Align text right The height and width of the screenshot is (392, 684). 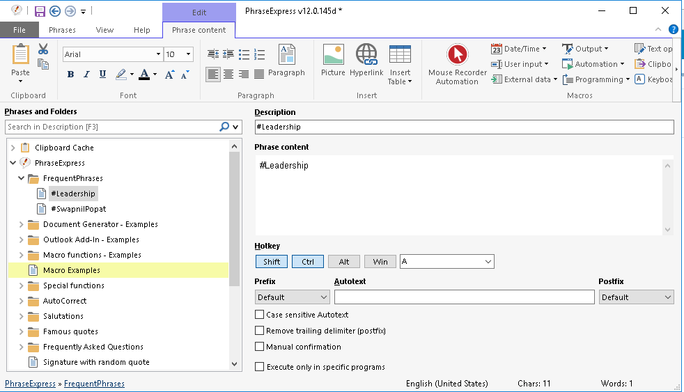click(x=244, y=74)
